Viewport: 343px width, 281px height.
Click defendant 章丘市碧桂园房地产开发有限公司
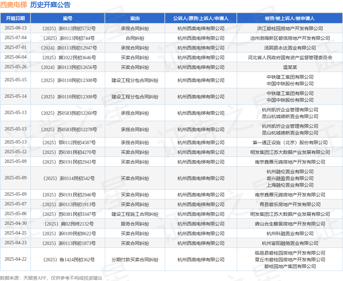[290, 260]
